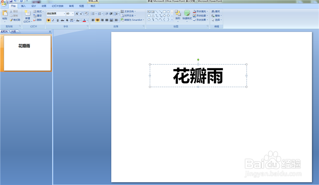The image size is (319, 185).
Task: Switch to the View (视图) tab
Action: 81,6
